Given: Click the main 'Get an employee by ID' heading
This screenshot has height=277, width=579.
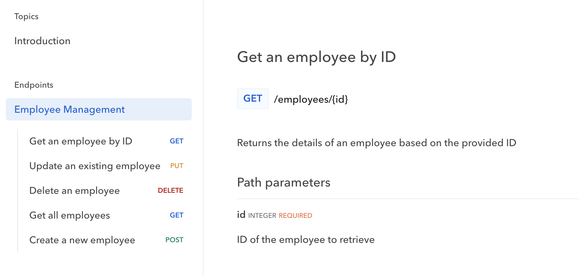Looking at the screenshot, I should point(316,57).
